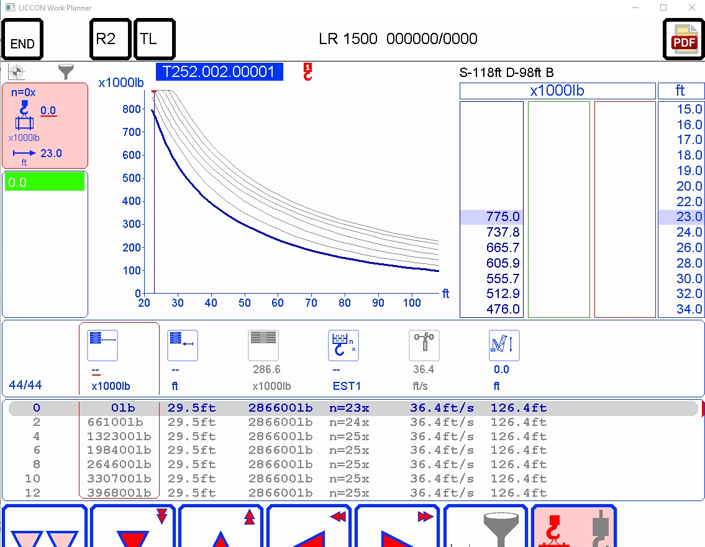Click the load curve chart

pyautogui.click(x=291, y=192)
